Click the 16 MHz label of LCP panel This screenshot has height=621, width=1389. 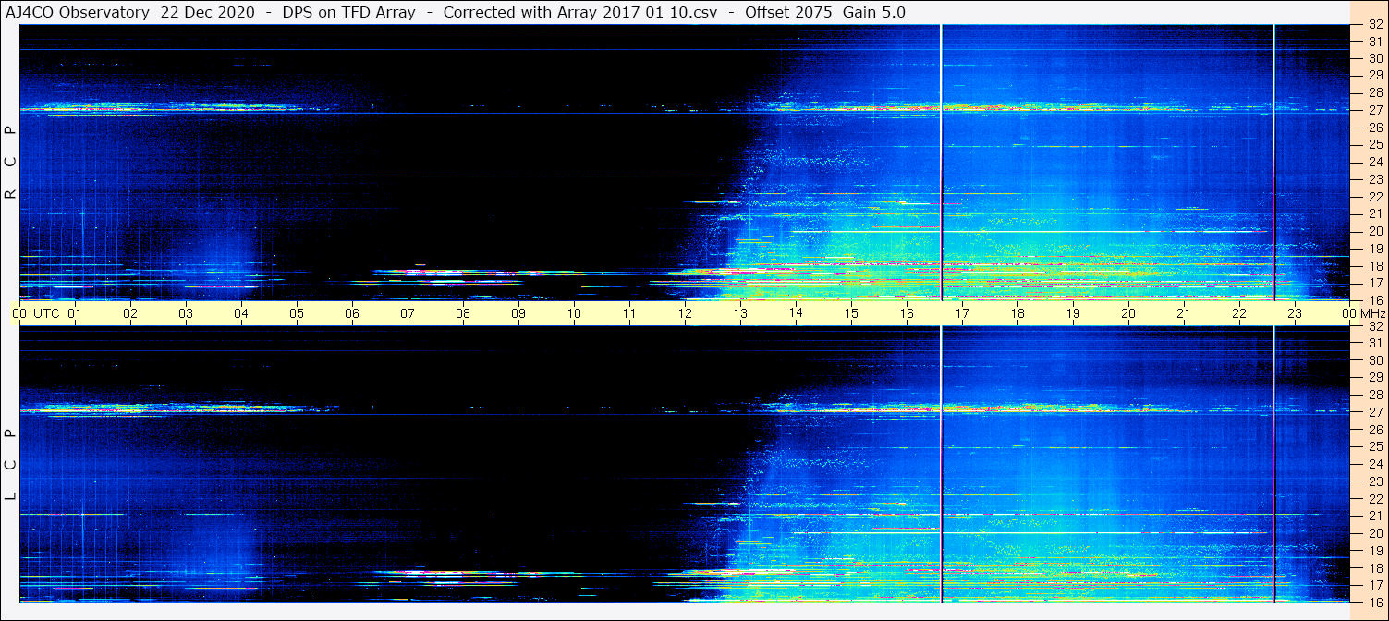pos(1374,601)
